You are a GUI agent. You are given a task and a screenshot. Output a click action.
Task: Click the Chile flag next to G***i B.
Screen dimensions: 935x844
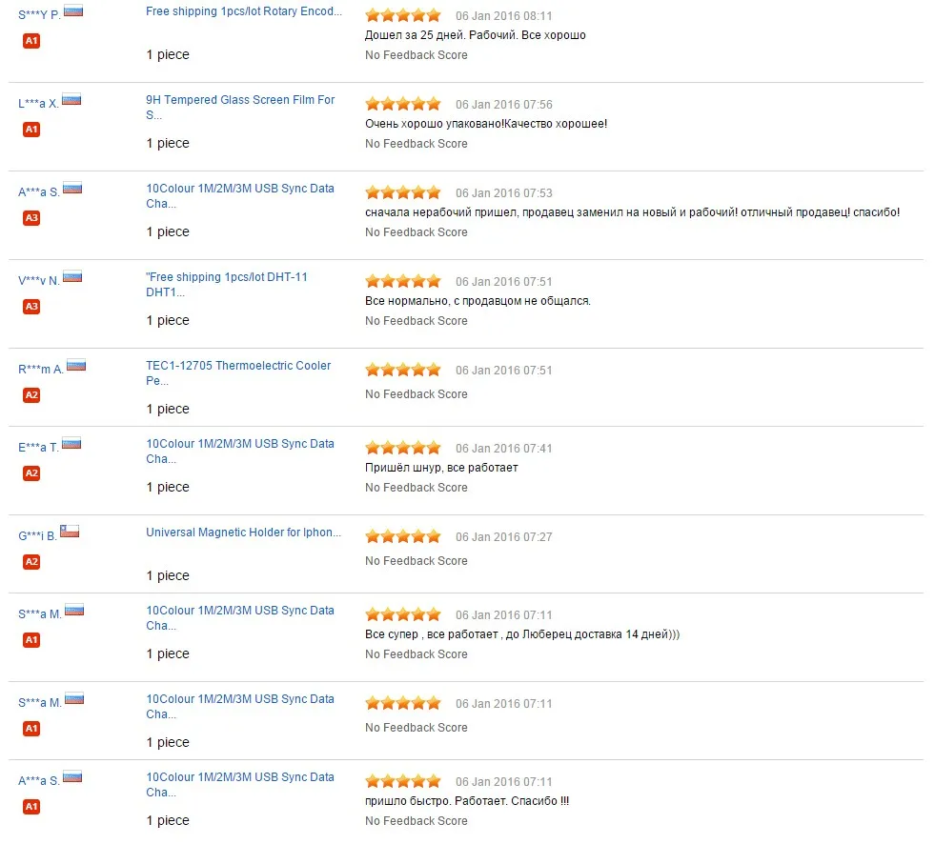(70, 532)
